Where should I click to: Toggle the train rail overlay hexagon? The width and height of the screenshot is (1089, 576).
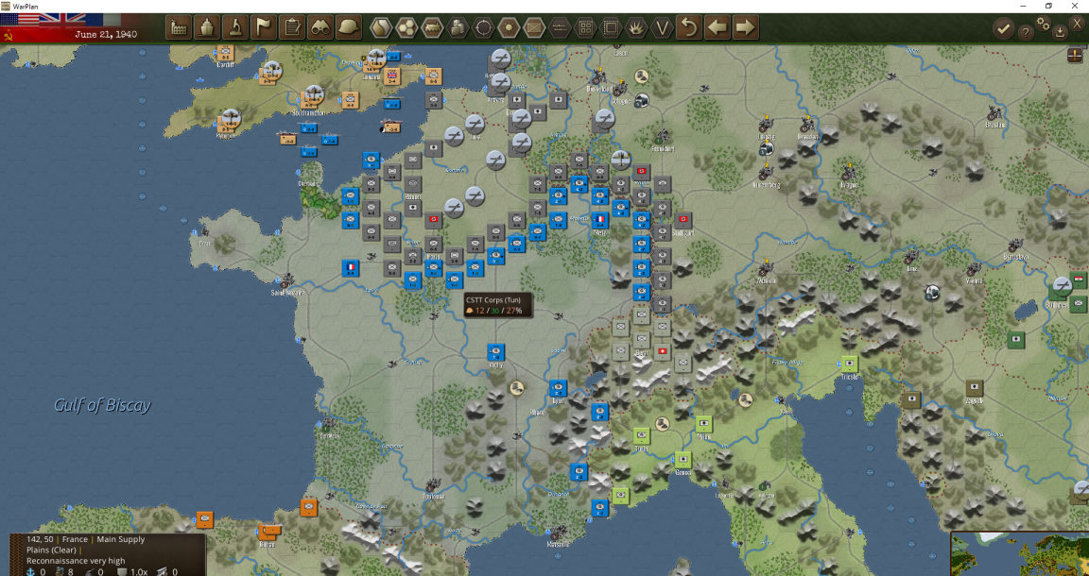(432, 27)
